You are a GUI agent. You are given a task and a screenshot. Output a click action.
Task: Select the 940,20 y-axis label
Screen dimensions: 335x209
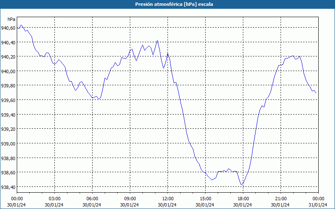[x=8, y=57]
